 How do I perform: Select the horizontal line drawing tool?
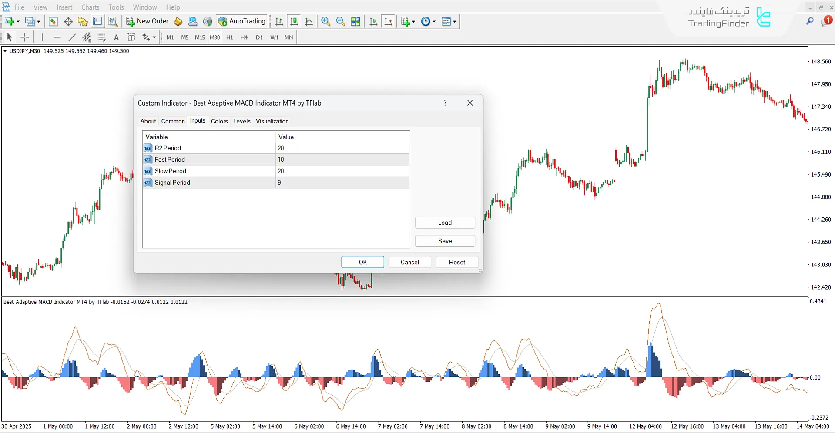coord(57,37)
